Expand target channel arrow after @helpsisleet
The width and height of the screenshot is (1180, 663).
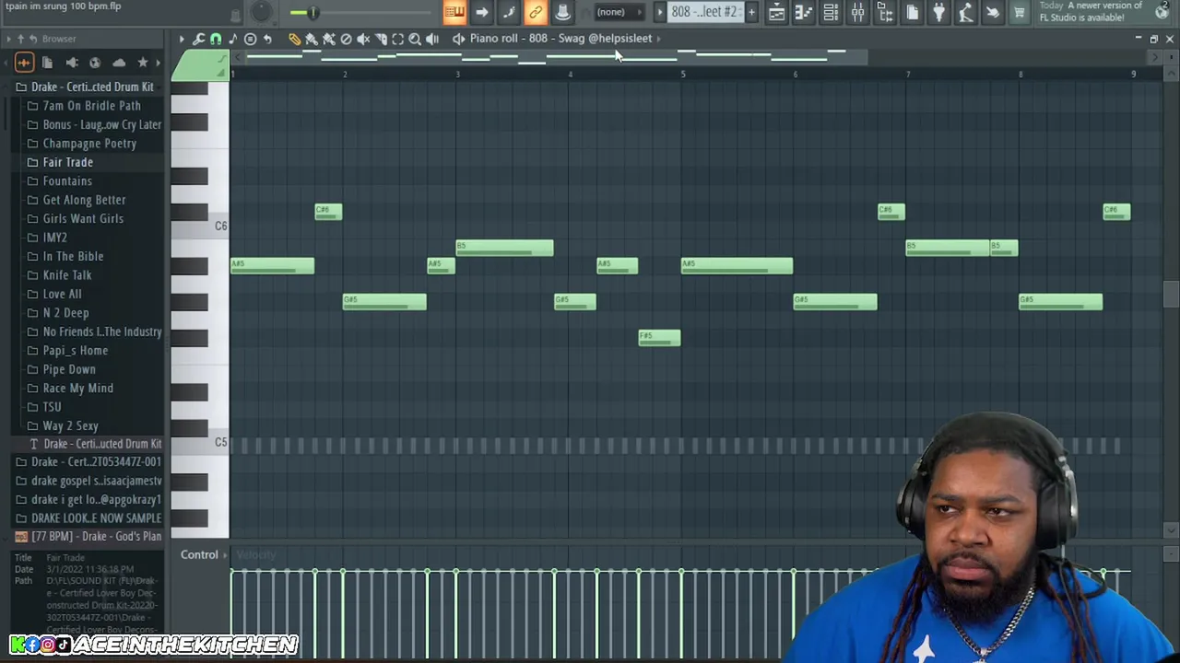pyautogui.click(x=658, y=39)
